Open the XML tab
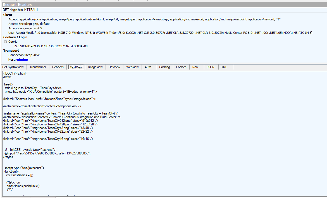 tap(224, 67)
